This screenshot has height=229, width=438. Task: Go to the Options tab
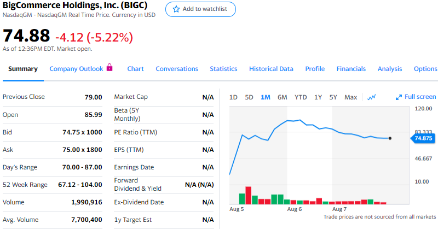(x=425, y=69)
